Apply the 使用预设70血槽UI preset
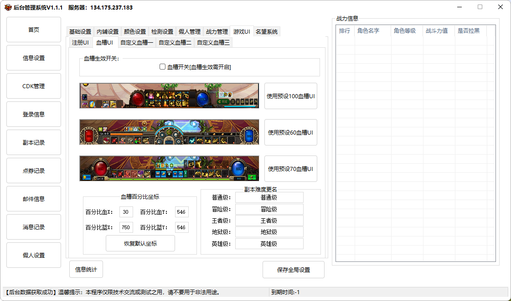The width and height of the screenshot is (511, 301). point(290,169)
